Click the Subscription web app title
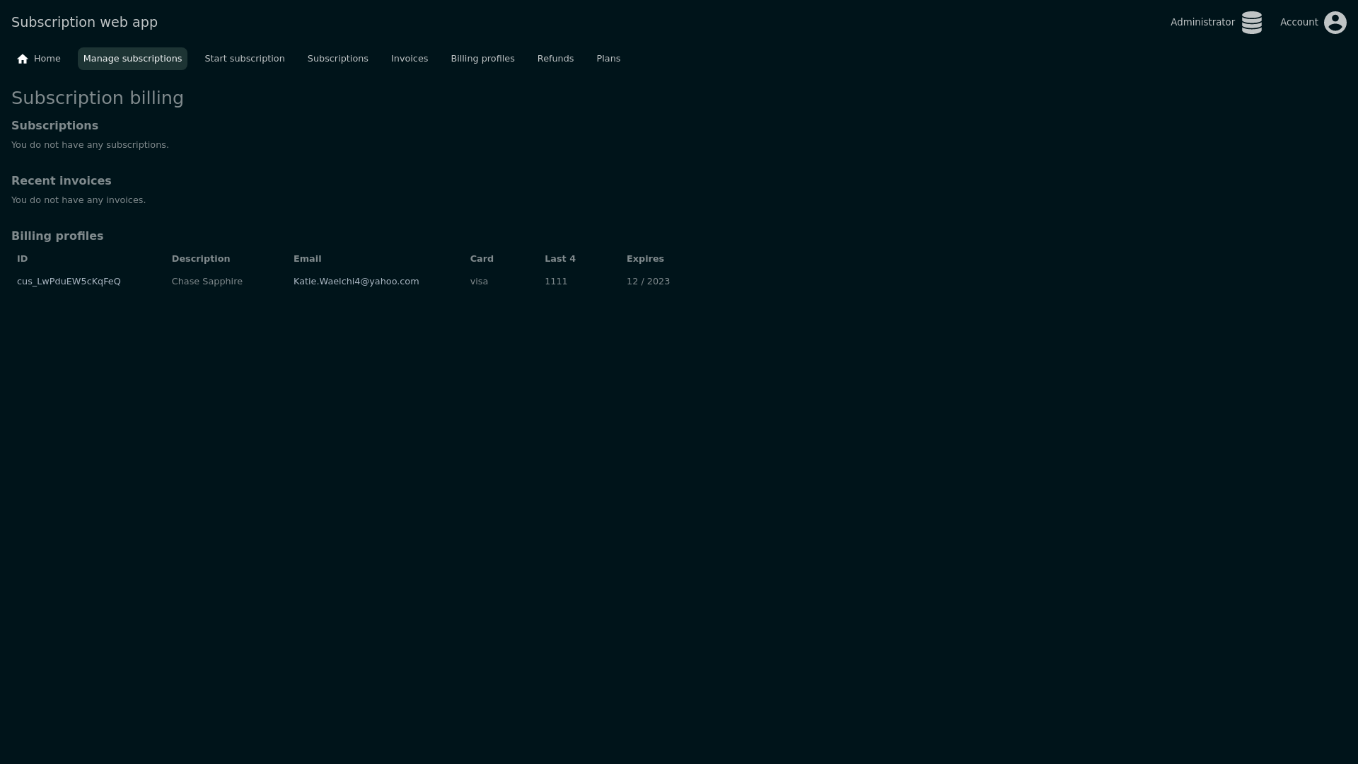The height and width of the screenshot is (764, 1358). pos(84,23)
